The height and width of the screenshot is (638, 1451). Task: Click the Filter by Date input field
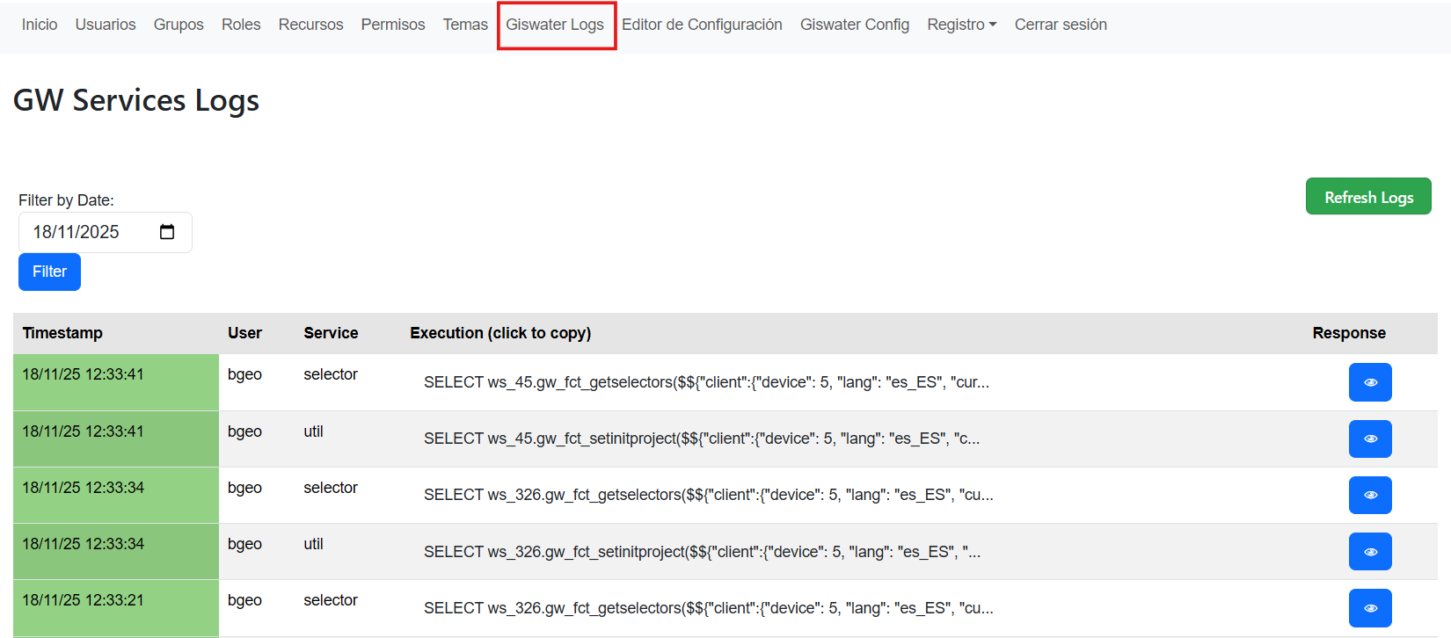tap(88, 232)
